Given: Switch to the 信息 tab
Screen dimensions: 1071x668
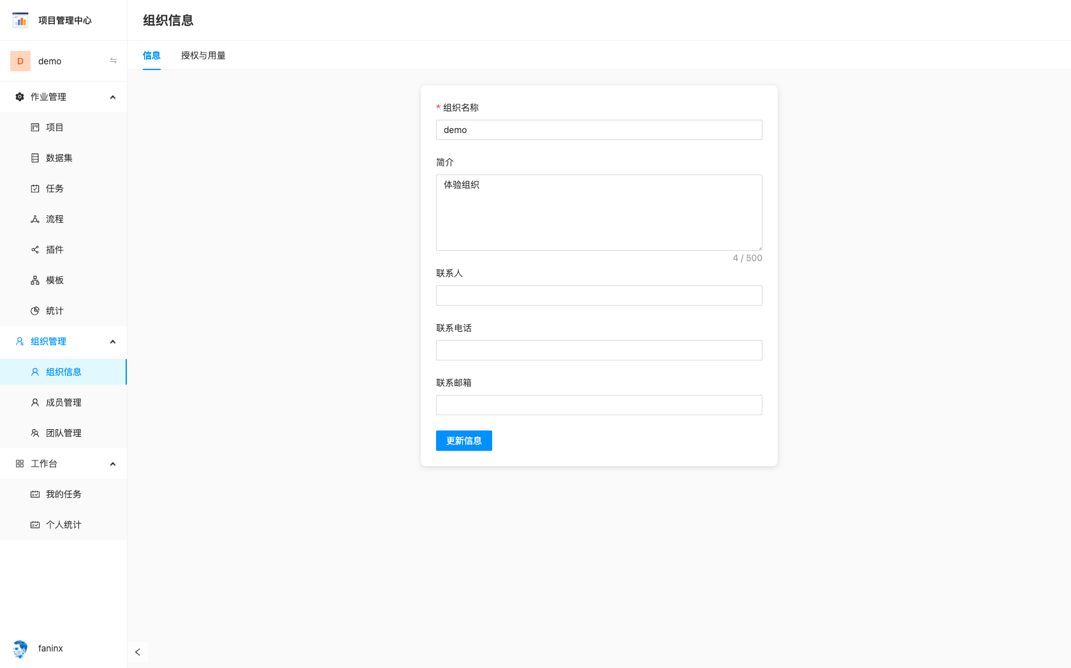Looking at the screenshot, I should (152, 55).
